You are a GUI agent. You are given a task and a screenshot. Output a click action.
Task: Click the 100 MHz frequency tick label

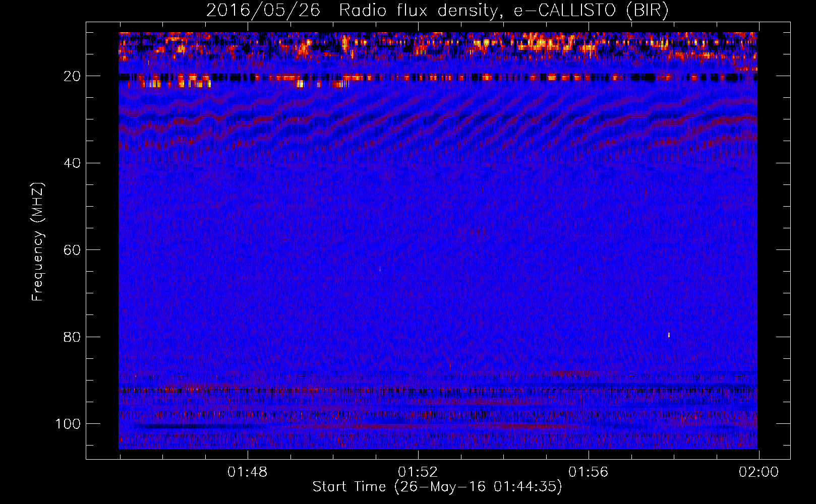click(68, 424)
